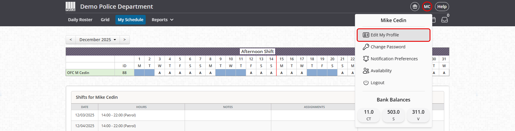Switch to Daily Roster tab
The image size is (515, 131).
point(80,20)
